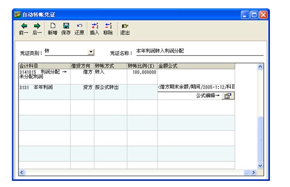Click the 按公式转出 transfer method cell
This screenshot has width=290, height=187.
coord(110,92)
